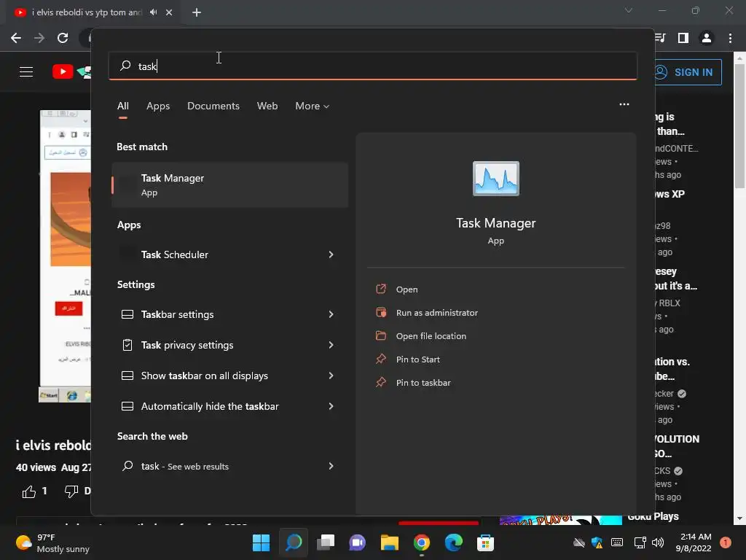Go back in Chrome browser
This screenshot has height=560, width=746.
[x=16, y=38]
